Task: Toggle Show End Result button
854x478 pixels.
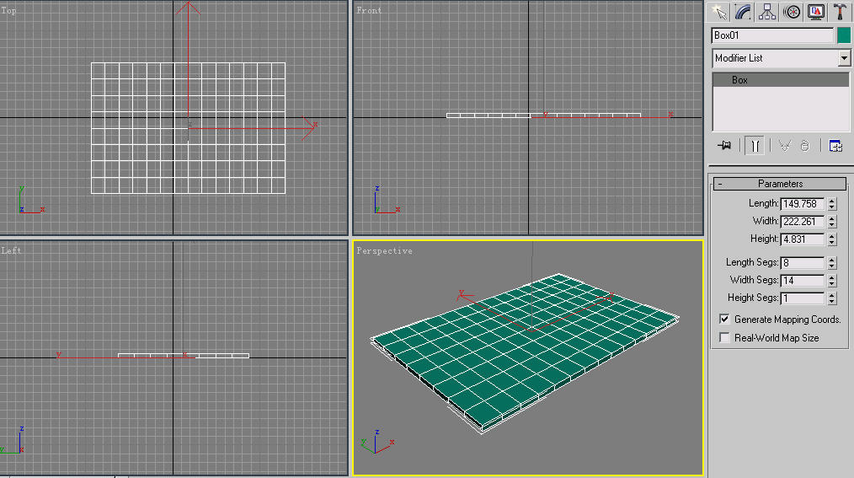Action: 755,146
